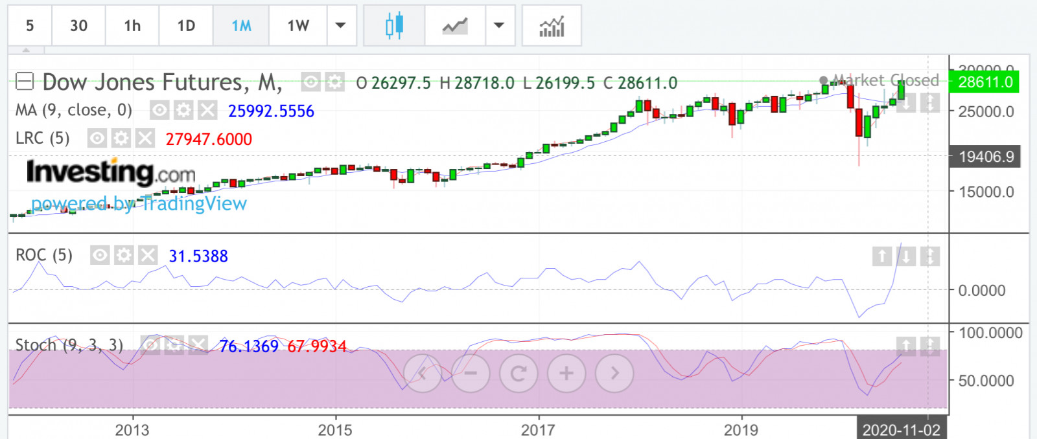This screenshot has height=439, width=1037.
Task: Zoom out with the minus button
Action: click(471, 373)
